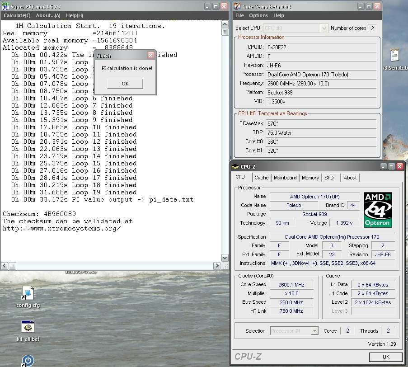This screenshot has width=408, height=367.
Task: Select the Kill all.bat desktop icon
Action: 28,330
